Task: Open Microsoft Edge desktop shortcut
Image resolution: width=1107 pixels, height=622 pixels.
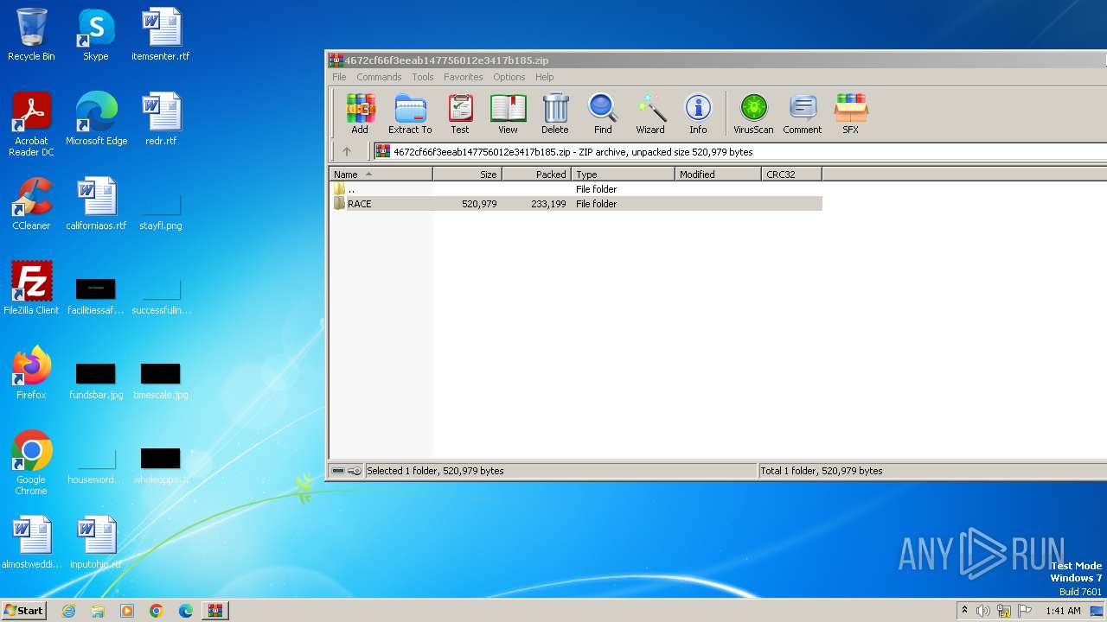Action: tap(96, 119)
